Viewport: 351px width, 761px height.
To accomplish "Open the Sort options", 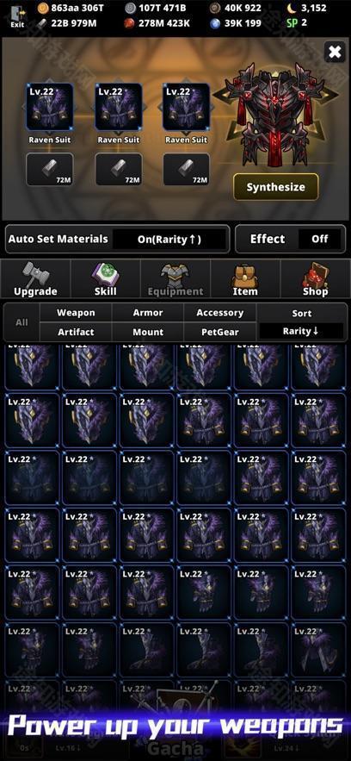I will (301, 314).
